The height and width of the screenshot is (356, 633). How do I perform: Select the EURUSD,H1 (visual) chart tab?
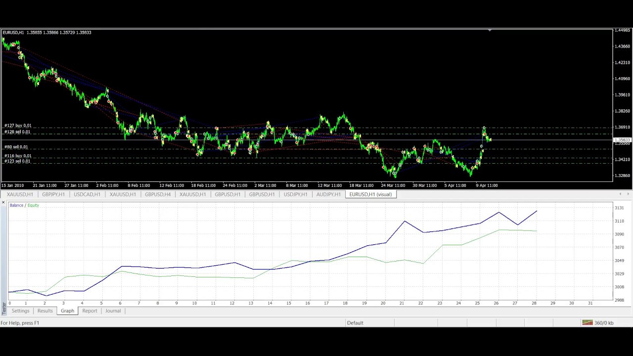click(x=370, y=194)
